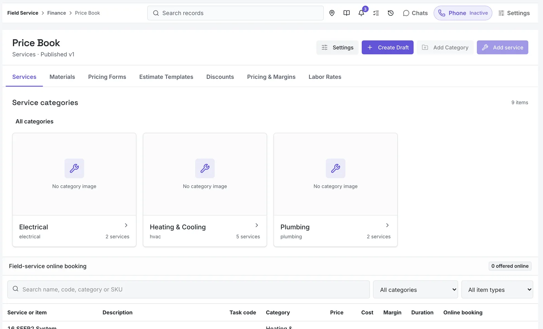Expand the Electrical category chevron

click(x=126, y=225)
